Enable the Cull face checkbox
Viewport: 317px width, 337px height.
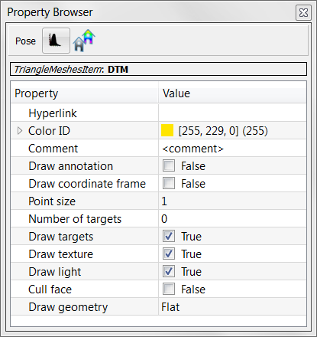169,289
